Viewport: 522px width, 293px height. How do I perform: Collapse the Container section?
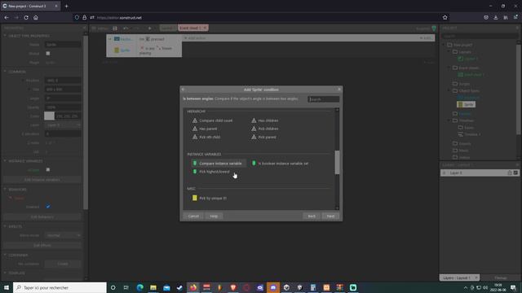point(5,255)
